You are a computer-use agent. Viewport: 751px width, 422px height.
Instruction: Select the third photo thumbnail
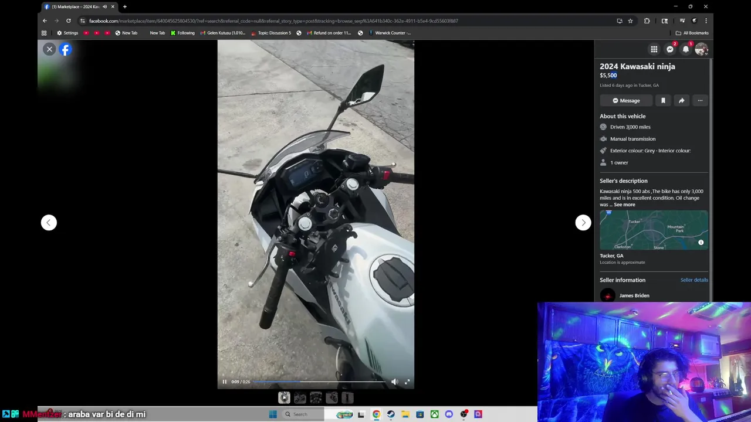coord(316,398)
